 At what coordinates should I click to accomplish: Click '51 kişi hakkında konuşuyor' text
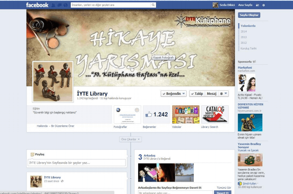coord(116,98)
